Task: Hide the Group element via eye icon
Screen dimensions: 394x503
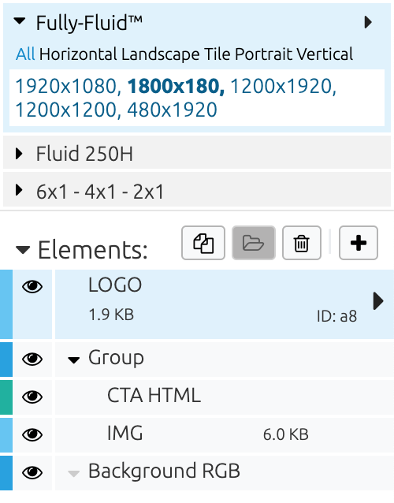Action: click(32, 359)
